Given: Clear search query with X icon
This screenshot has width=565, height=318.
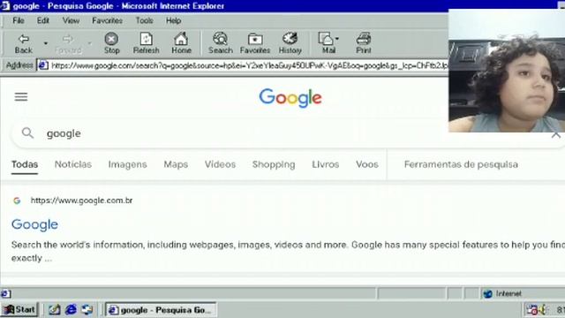Looking at the screenshot, I should (556, 134).
